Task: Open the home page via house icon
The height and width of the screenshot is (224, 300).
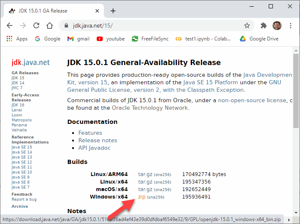Action: pyautogui.click(x=50, y=25)
